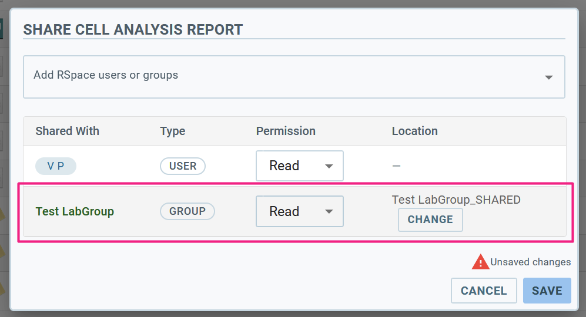Click the Type column header
The image size is (586, 317).
click(172, 131)
